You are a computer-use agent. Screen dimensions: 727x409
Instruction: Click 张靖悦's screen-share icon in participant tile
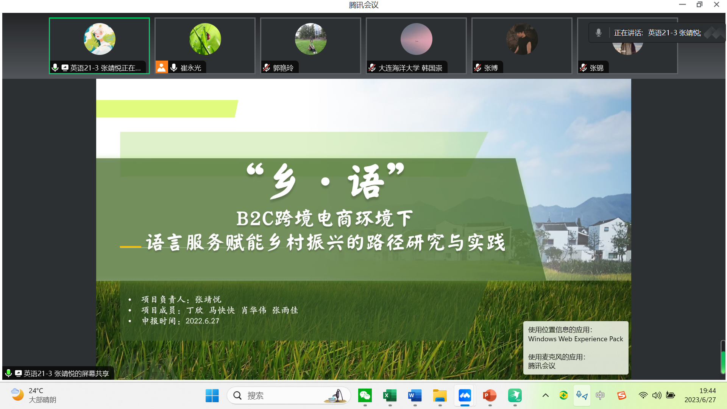[65, 68]
